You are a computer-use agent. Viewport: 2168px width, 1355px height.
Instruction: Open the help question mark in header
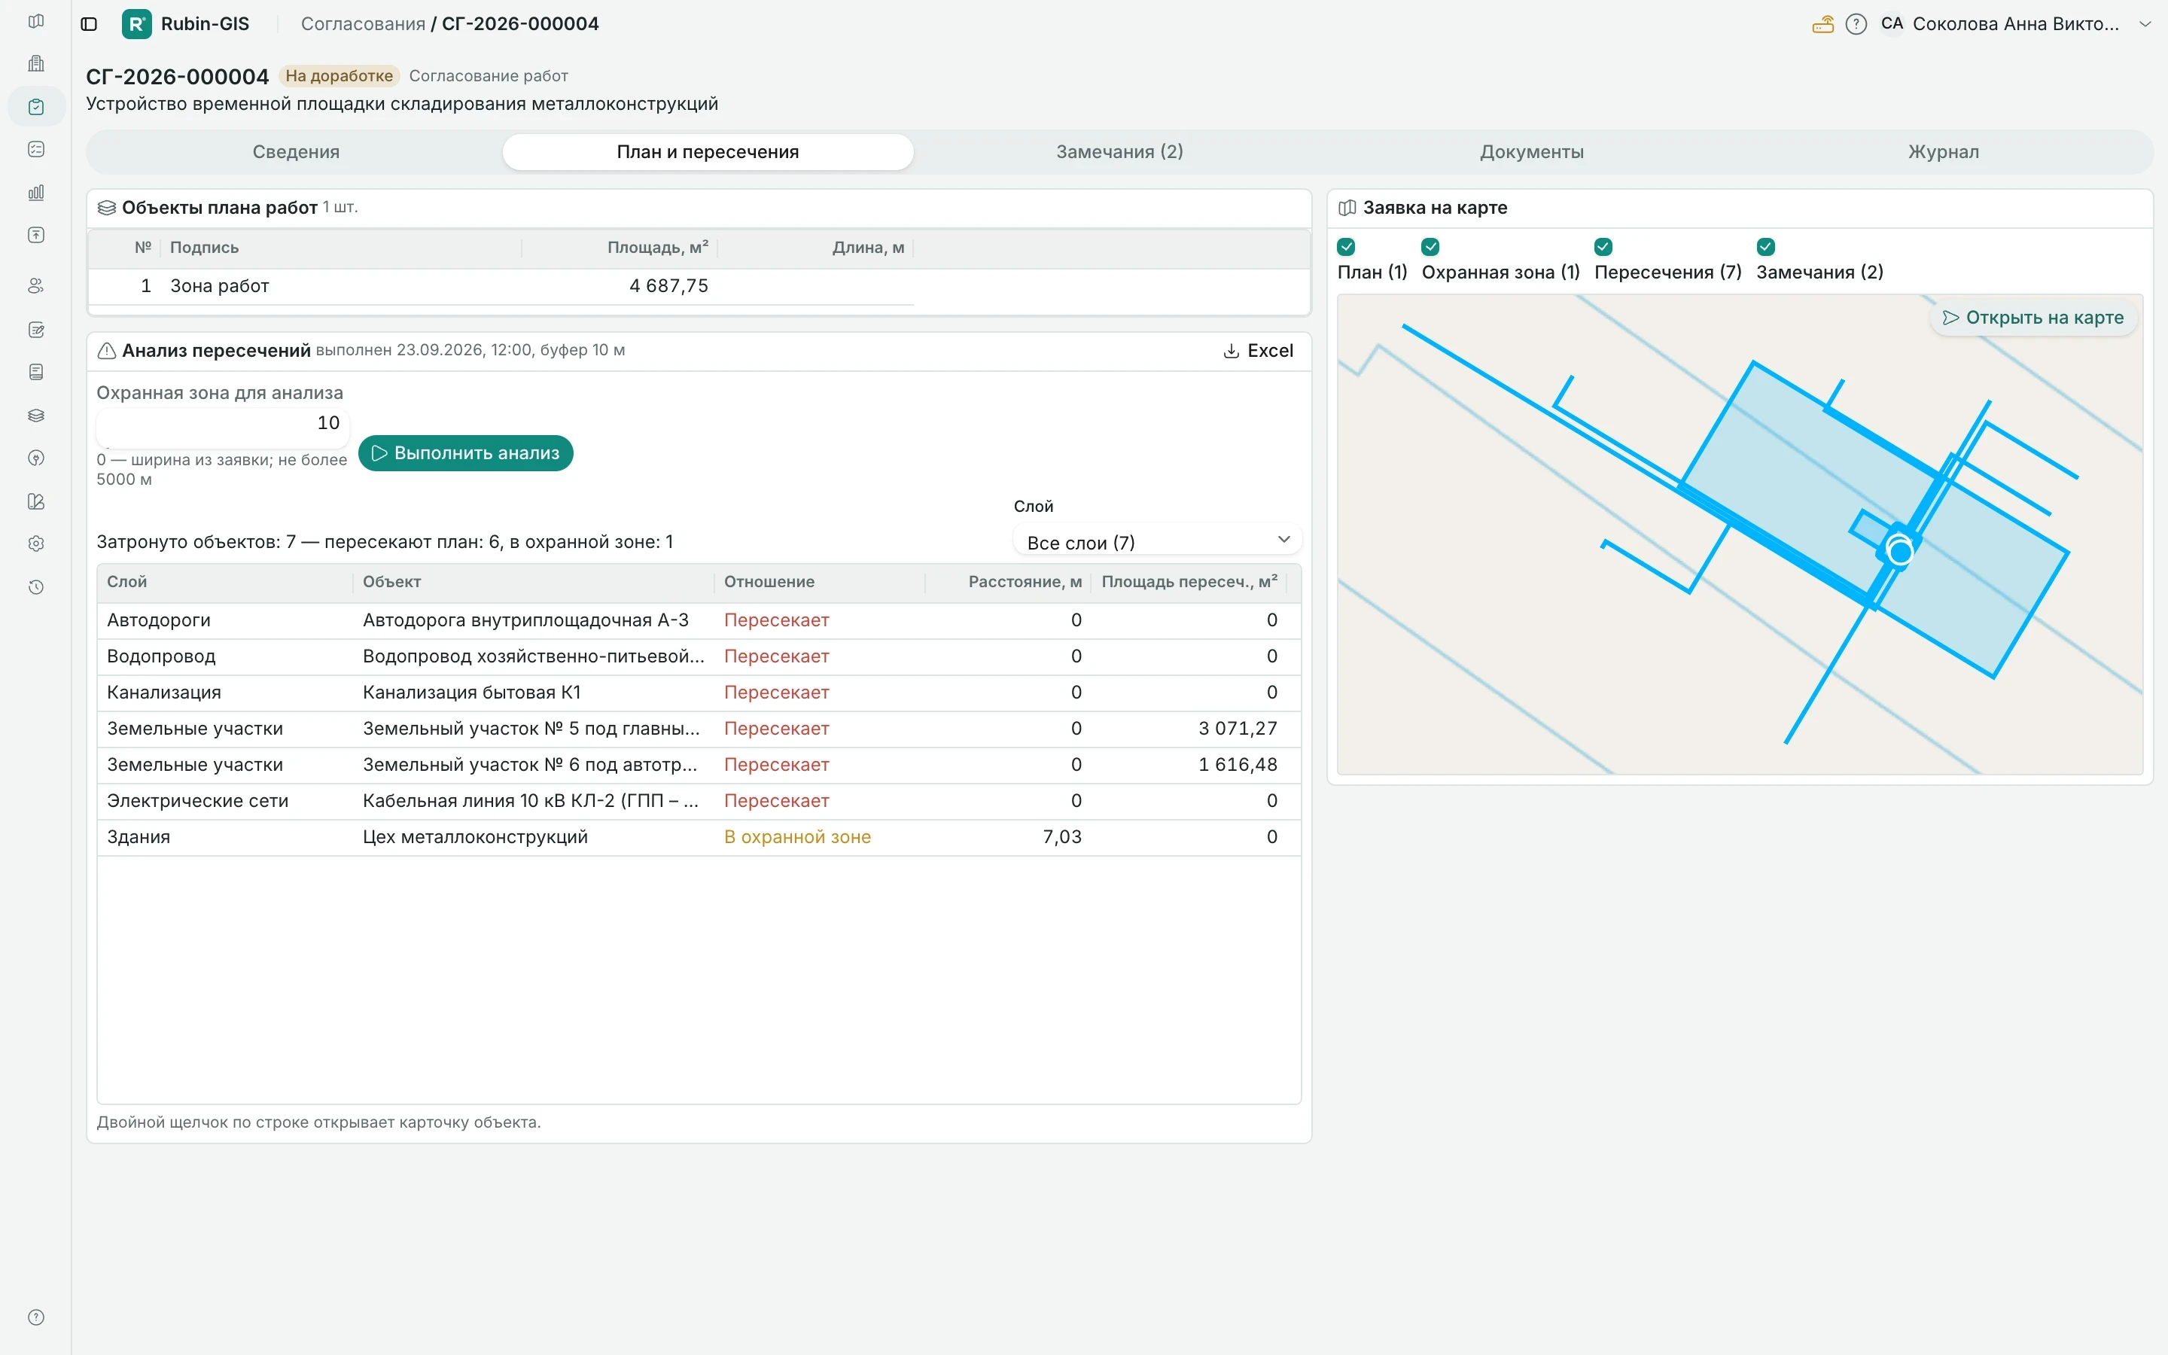[1856, 24]
